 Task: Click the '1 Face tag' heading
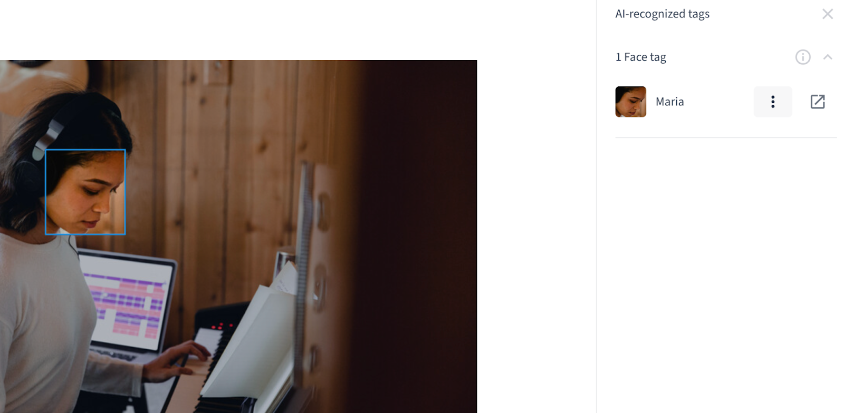[641, 57]
